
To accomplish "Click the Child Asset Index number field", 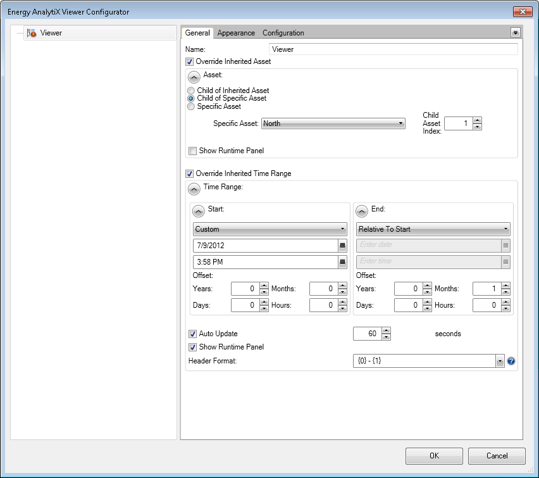I will pos(459,123).
